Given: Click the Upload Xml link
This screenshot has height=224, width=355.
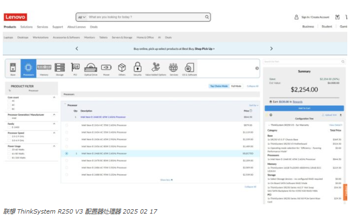Looking at the screenshot, I should pos(329,115).
